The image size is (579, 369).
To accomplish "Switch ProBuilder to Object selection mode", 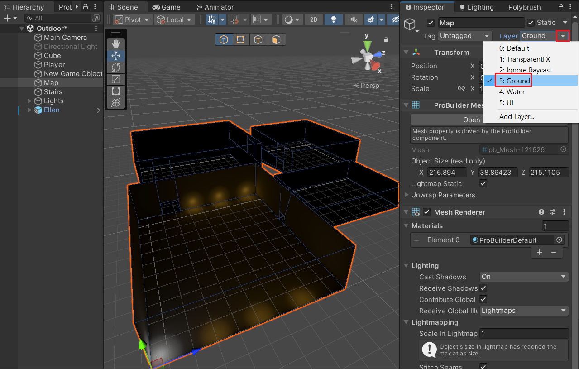I will click(224, 40).
